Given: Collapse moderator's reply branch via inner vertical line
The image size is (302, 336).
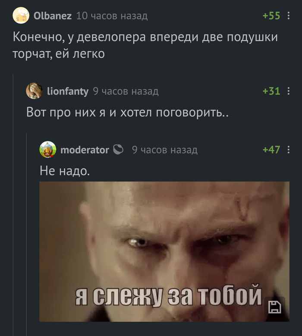Looking at the screenshot, I should 27,234.
